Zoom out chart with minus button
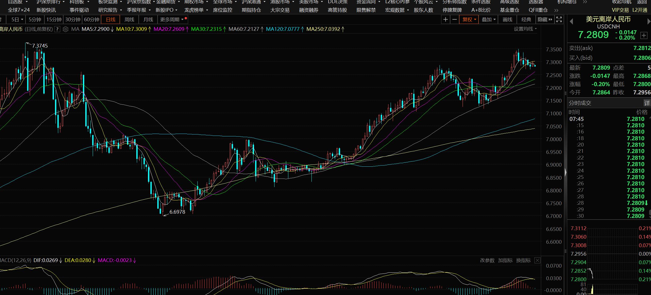The height and width of the screenshot is (295, 651). (x=455, y=19)
